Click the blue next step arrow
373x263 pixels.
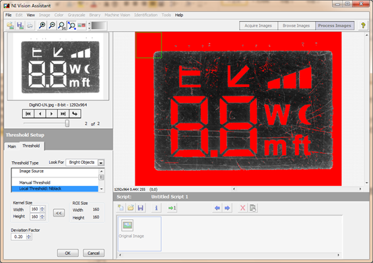pyautogui.click(x=227, y=208)
